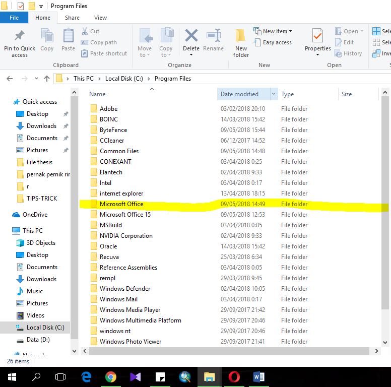This screenshot has width=391, height=387.
Task: Open pinned Downloads in Quick access
Action: pyautogui.click(x=41, y=126)
